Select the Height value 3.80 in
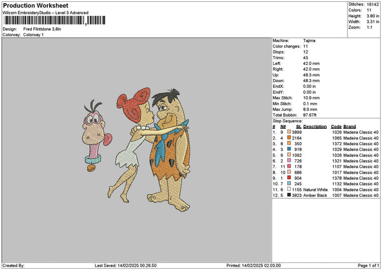Screen dimensions: 382x270 (372, 16)
